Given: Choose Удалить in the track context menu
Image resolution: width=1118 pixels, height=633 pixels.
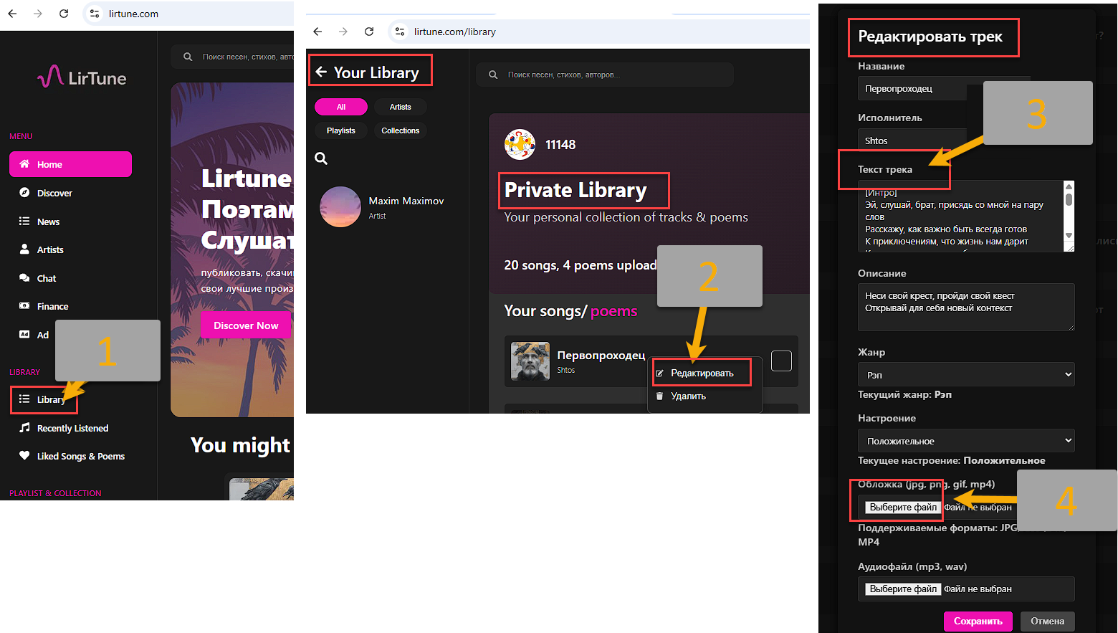Looking at the screenshot, I should 688,396.
